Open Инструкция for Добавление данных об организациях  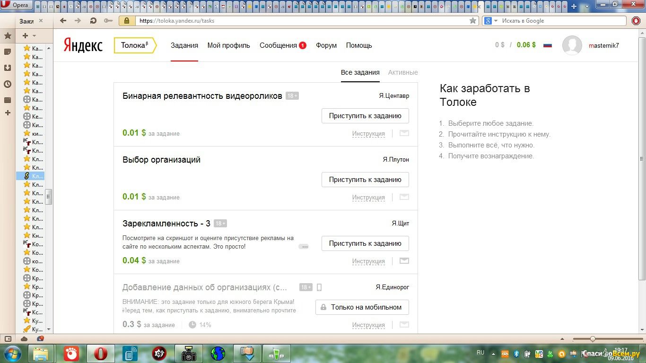368,325
